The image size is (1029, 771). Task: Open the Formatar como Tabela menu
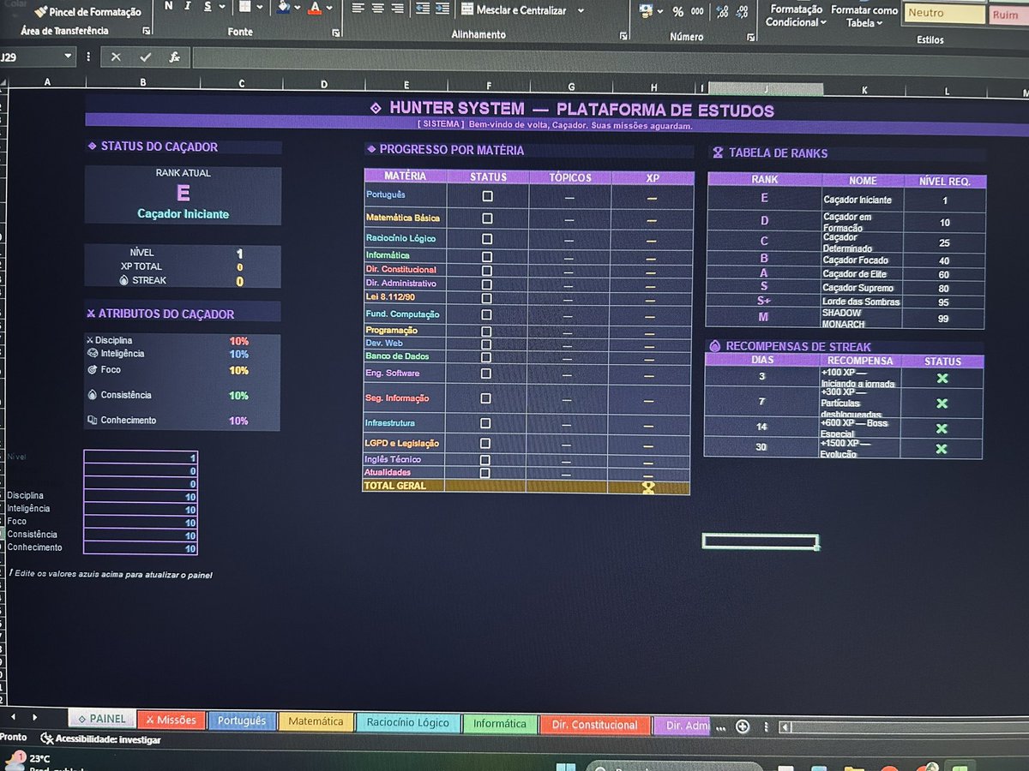pos(864,16)
